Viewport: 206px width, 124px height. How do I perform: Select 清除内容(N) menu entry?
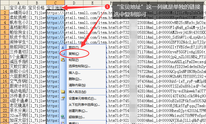(x=77, y=85)
